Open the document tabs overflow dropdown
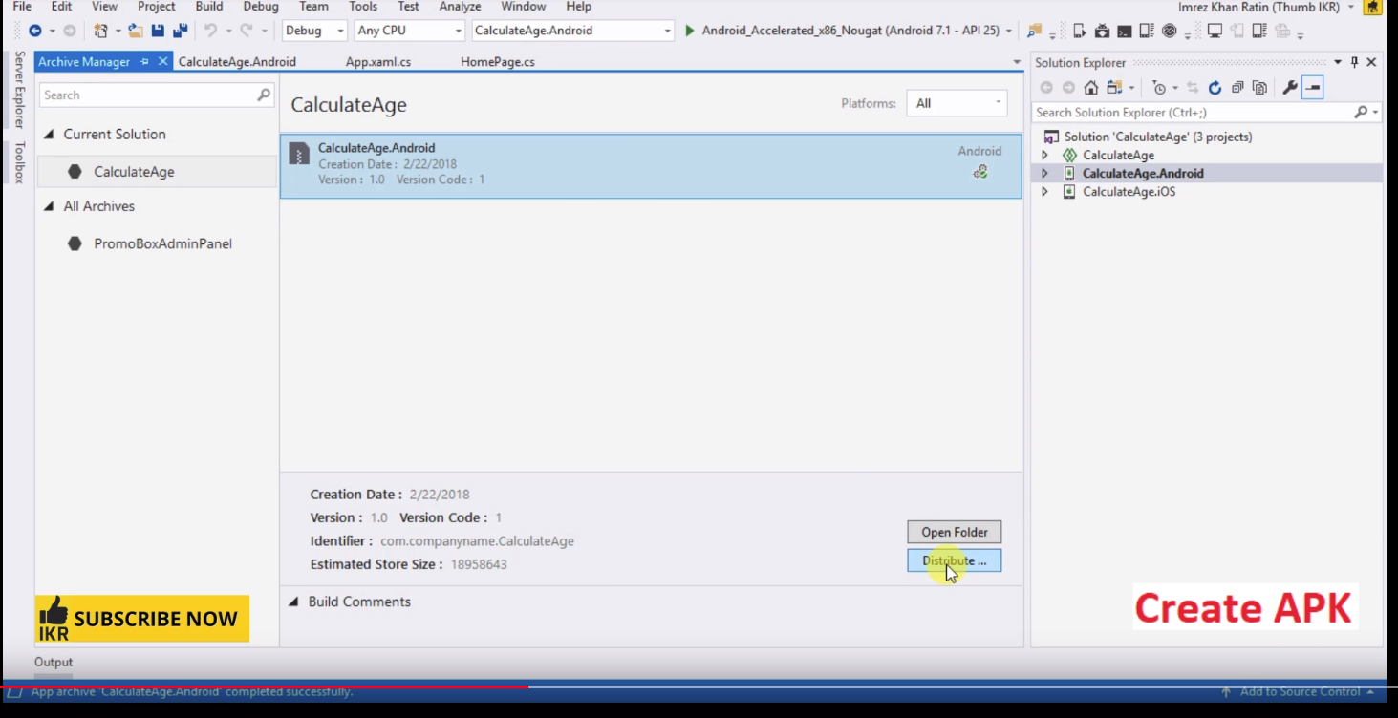 (x=1017, y=62)
